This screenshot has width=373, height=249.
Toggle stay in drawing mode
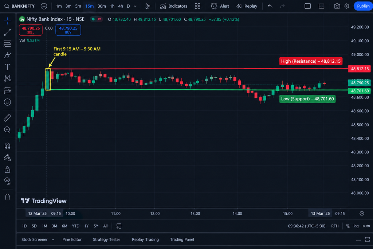click(x=7, y=158)
